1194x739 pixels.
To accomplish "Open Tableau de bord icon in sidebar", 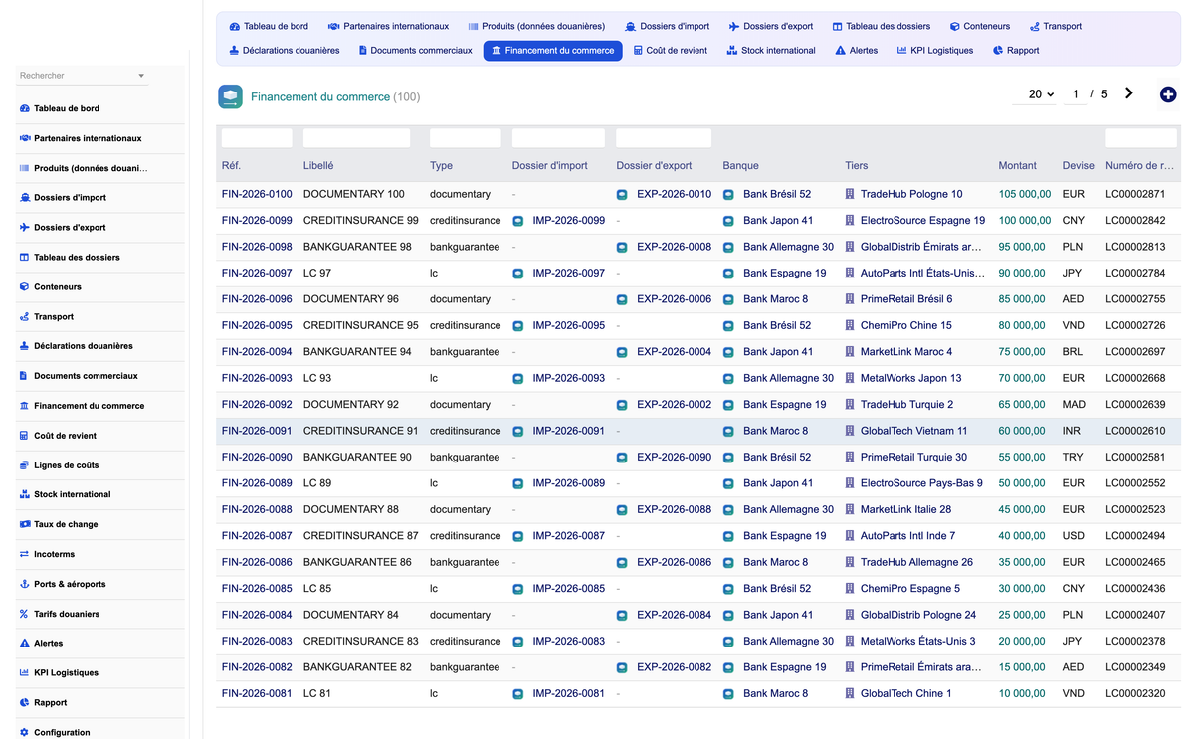I will [x=25, y=108].
